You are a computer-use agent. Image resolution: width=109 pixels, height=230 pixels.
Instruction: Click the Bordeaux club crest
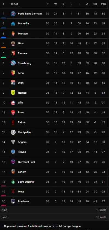[13, 201]
